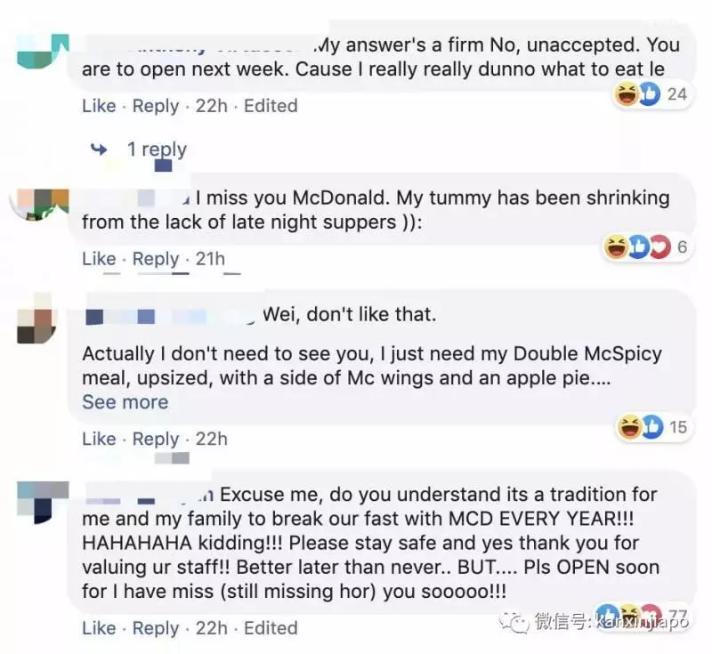Open the avatar of the Double McSpicy commenter

[x=36, y=319]
